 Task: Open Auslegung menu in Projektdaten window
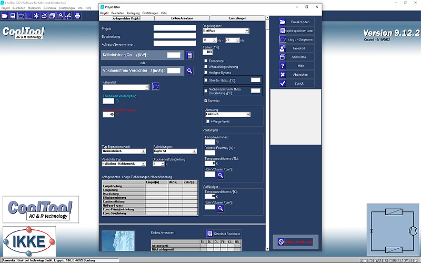pos(133,13)
